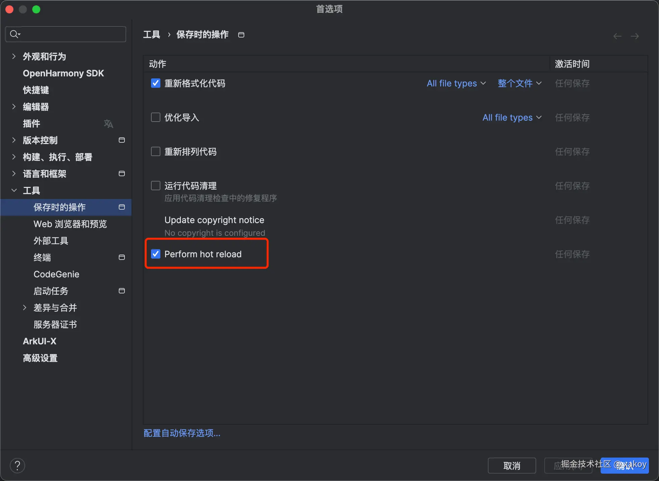
Task: Open 配置自动保存选项 link
Action: click(x=182, y=433)
